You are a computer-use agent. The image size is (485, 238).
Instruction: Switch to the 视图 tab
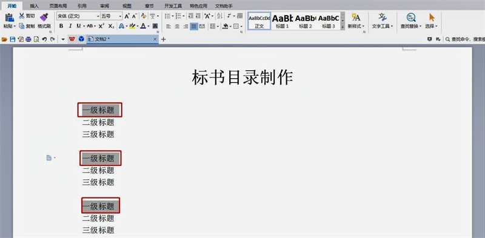click(x=127, y=6)
